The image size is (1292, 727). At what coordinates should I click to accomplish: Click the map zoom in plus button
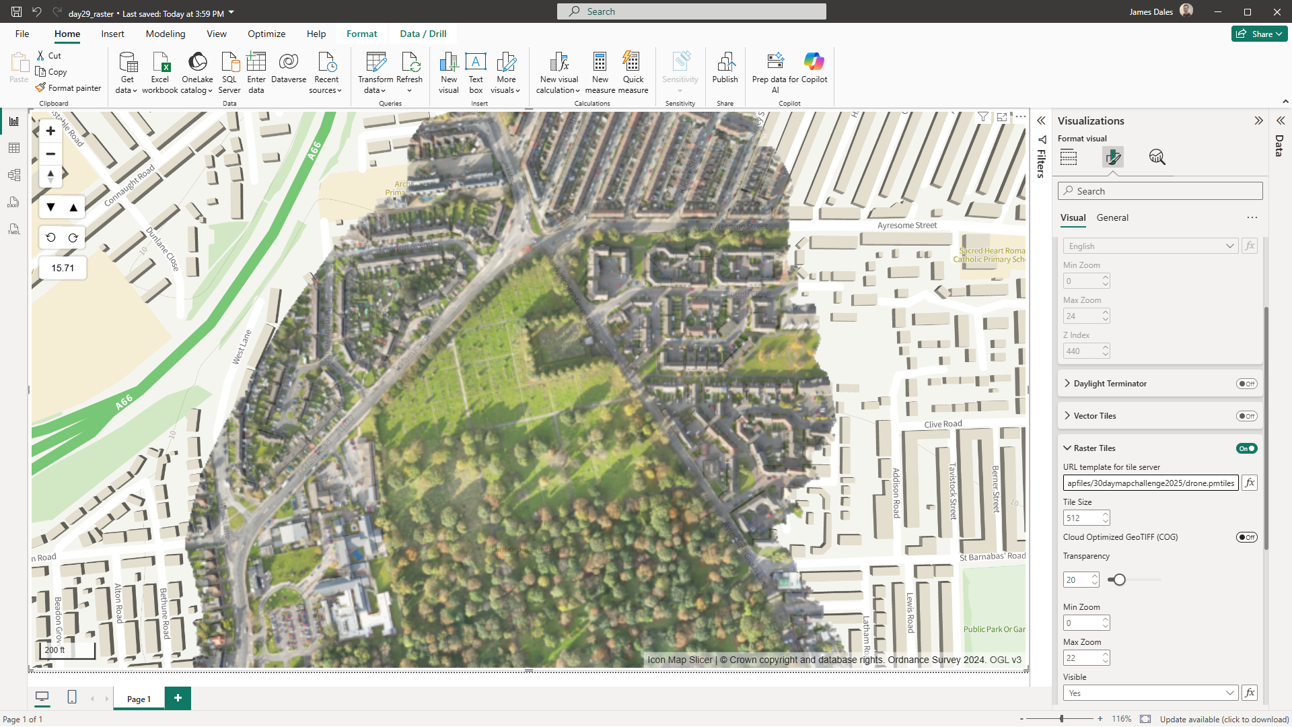(50, 131)
